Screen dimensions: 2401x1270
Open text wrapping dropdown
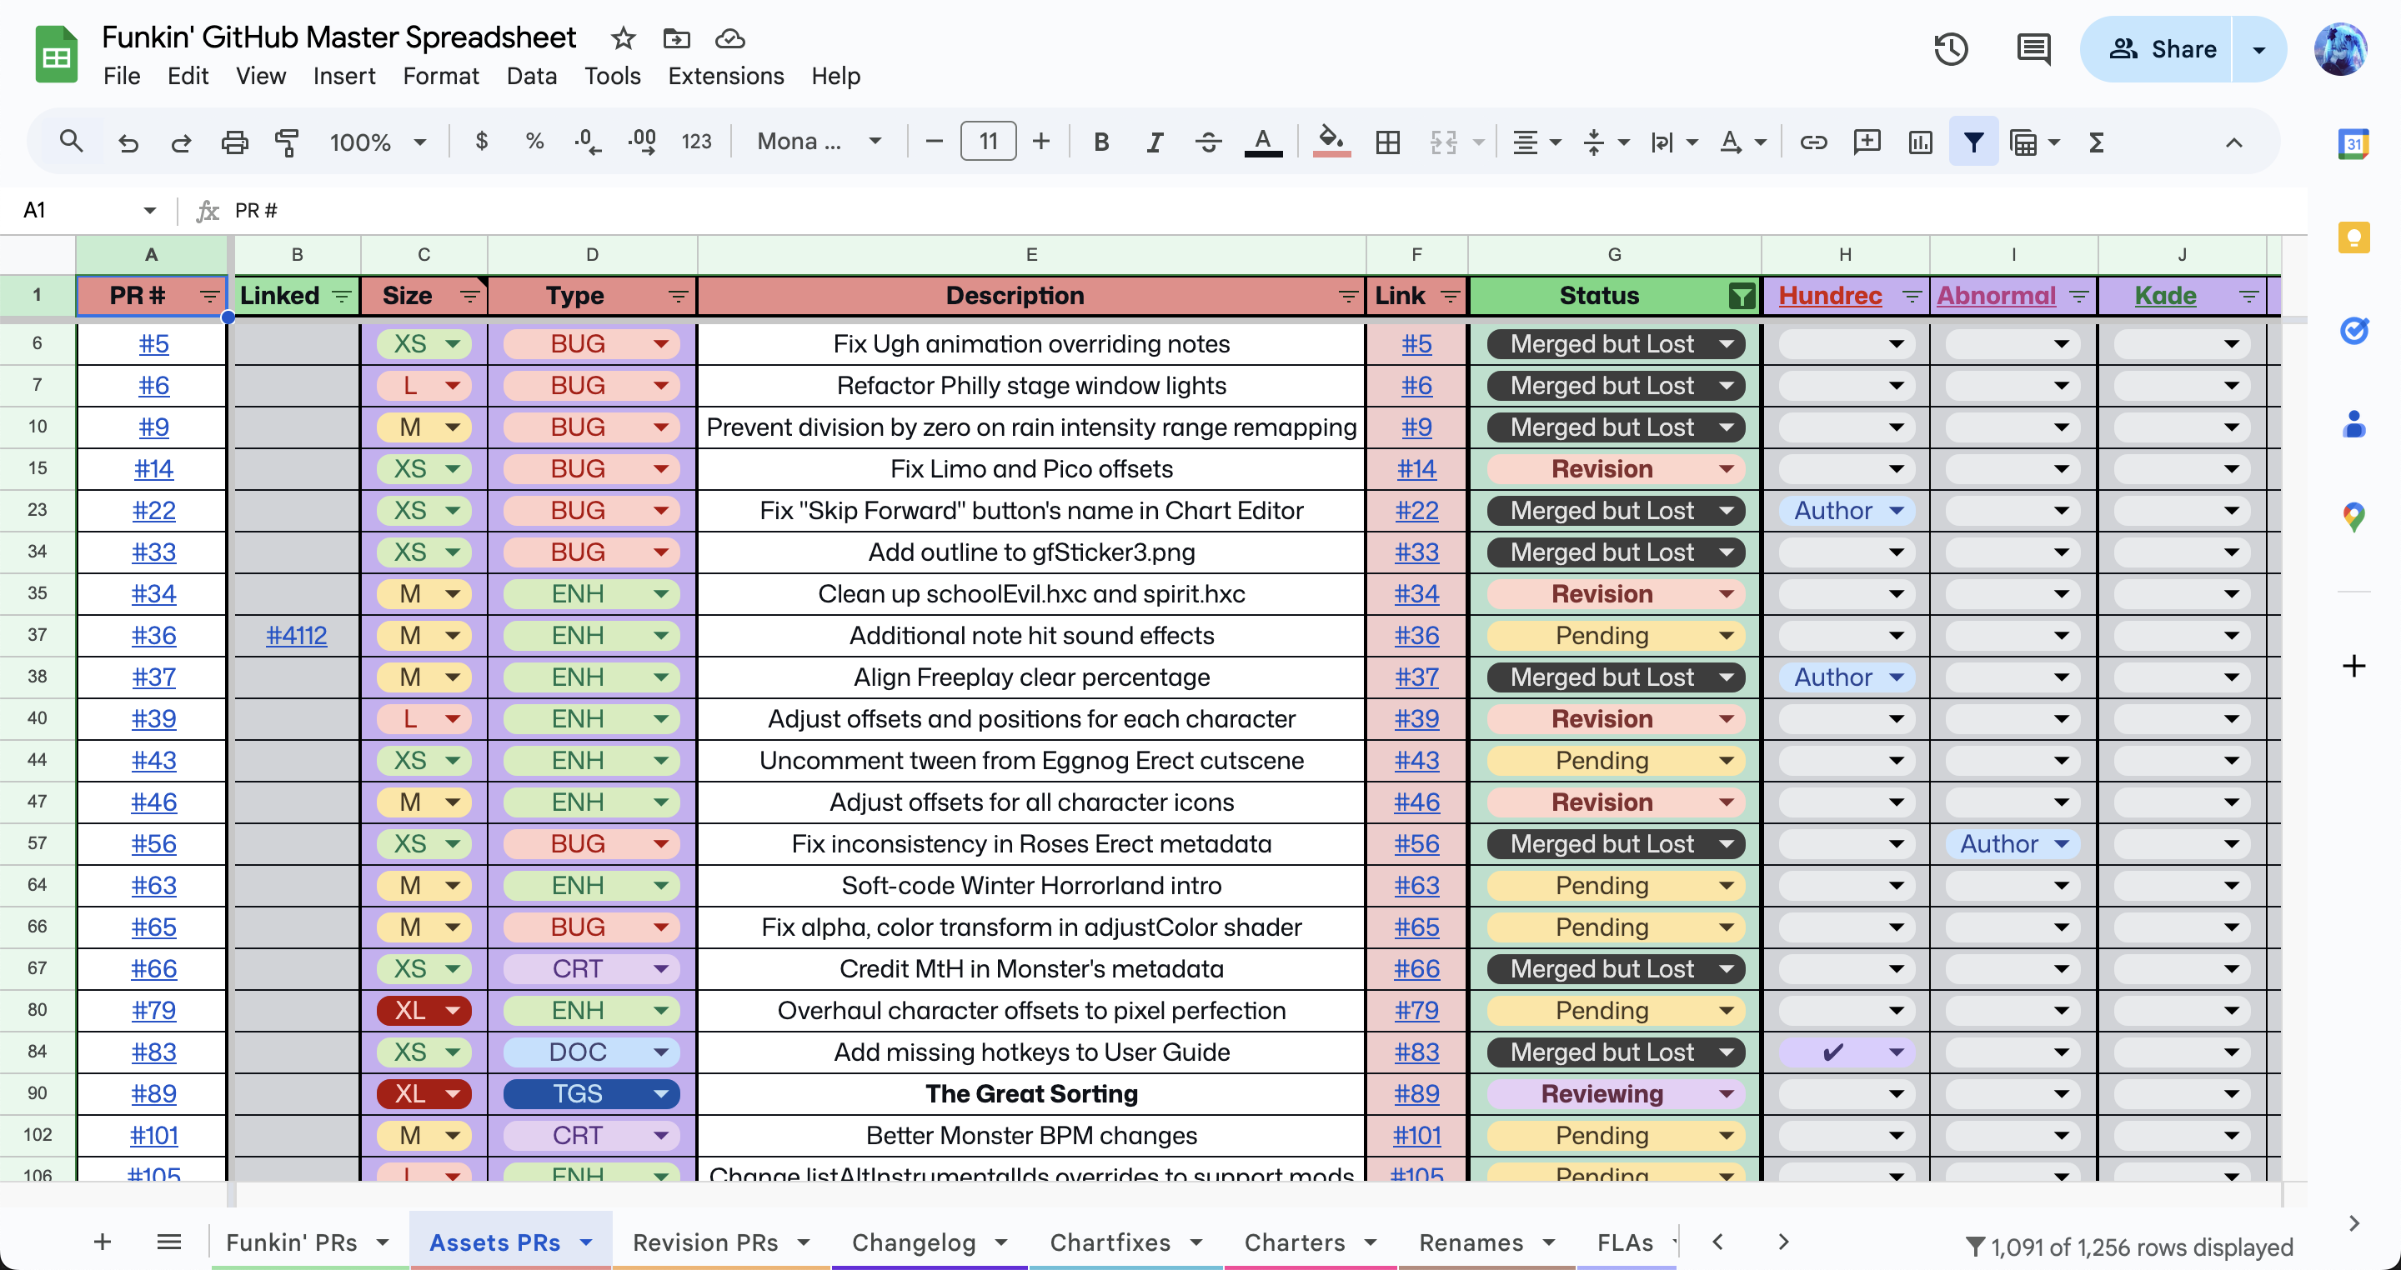1674,142
